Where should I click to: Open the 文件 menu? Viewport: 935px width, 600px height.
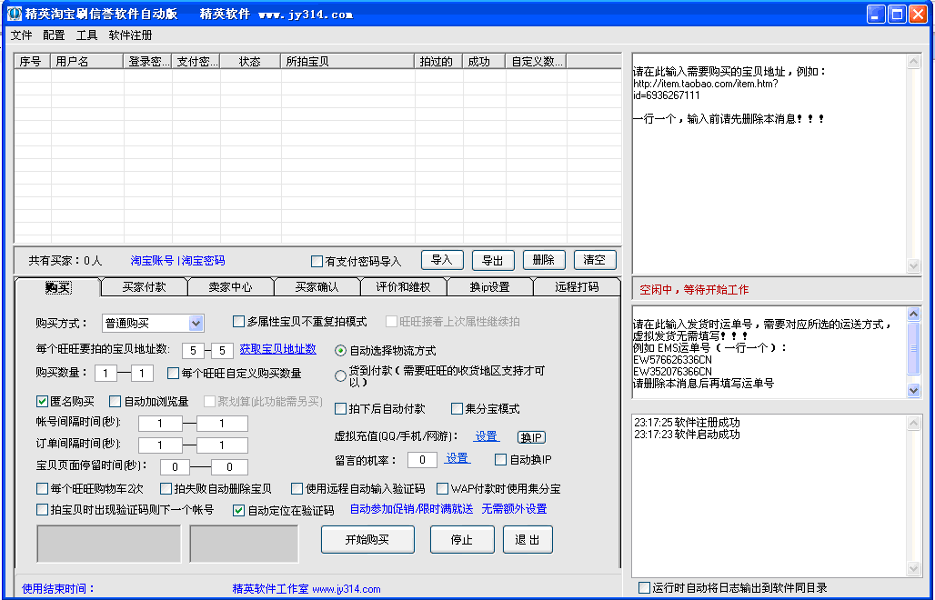click(21, 35)
